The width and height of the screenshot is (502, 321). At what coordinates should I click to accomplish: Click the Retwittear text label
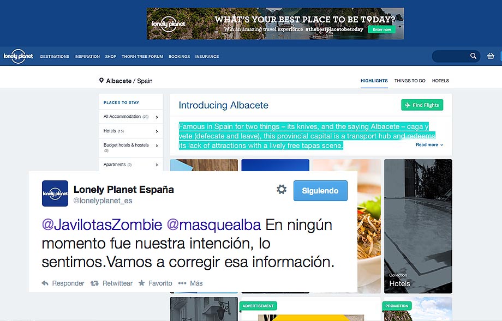117,283
